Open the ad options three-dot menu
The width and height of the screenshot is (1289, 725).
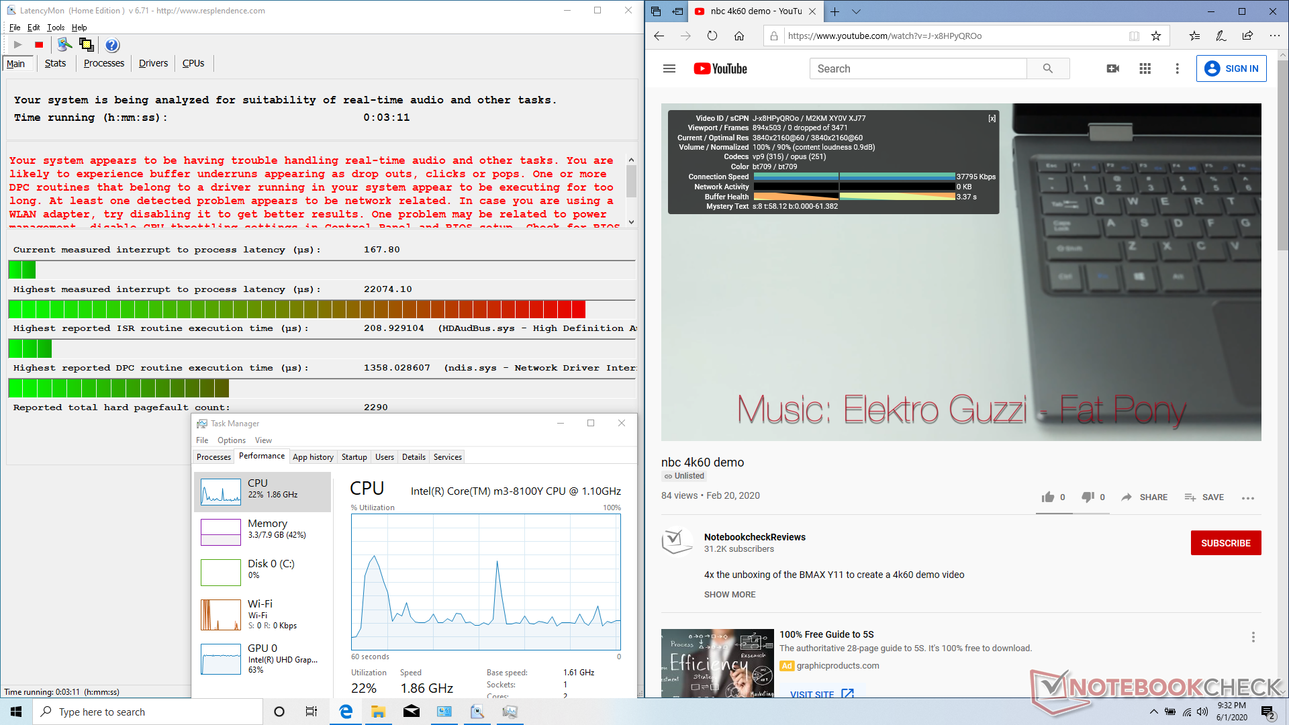pos(1253,637)
